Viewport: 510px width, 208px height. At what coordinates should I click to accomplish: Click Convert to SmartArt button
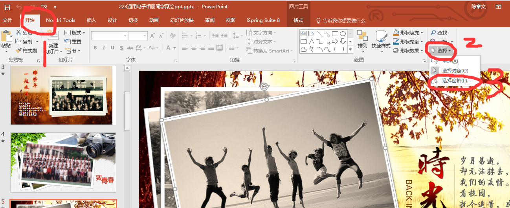tap(270, 51)
